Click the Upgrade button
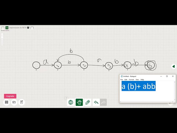The image size is (177, 133). [10, 96]
